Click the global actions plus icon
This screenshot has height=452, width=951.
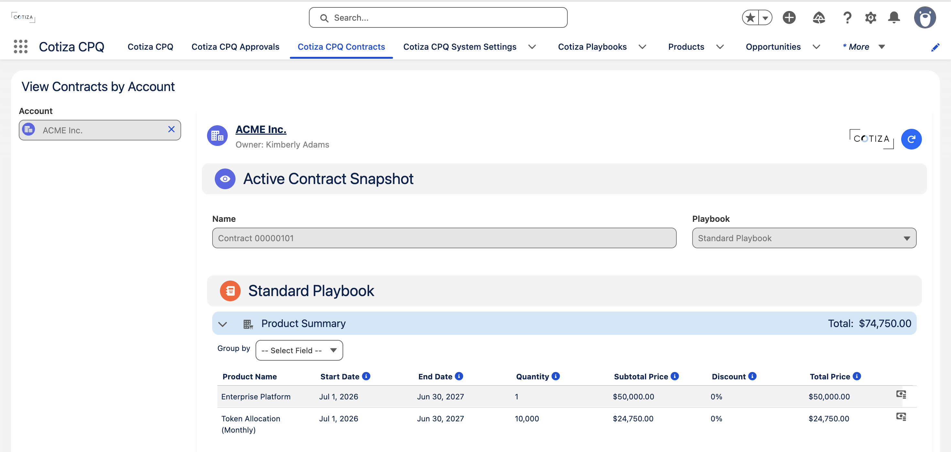(789, 17)
